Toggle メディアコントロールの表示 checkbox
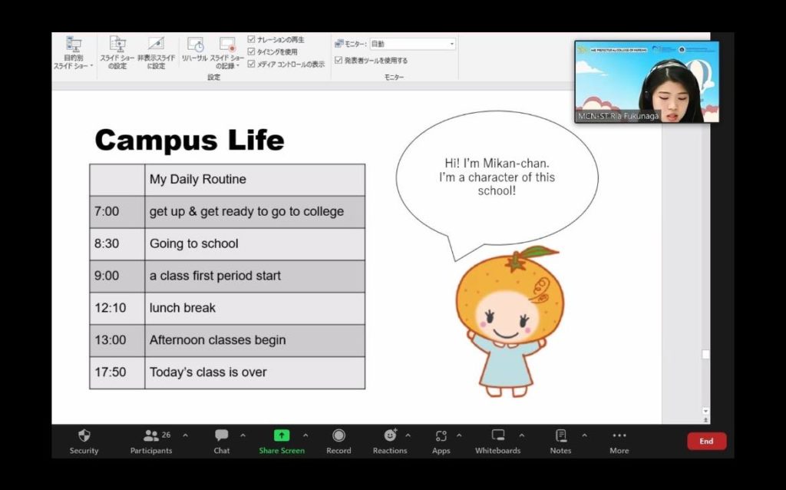 (251, 65)
